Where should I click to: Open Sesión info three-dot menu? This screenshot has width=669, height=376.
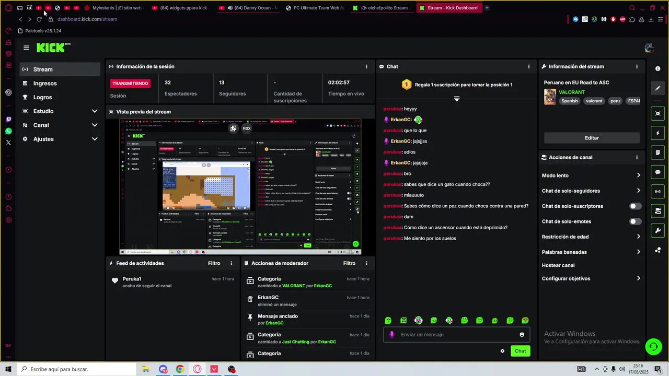366,67
